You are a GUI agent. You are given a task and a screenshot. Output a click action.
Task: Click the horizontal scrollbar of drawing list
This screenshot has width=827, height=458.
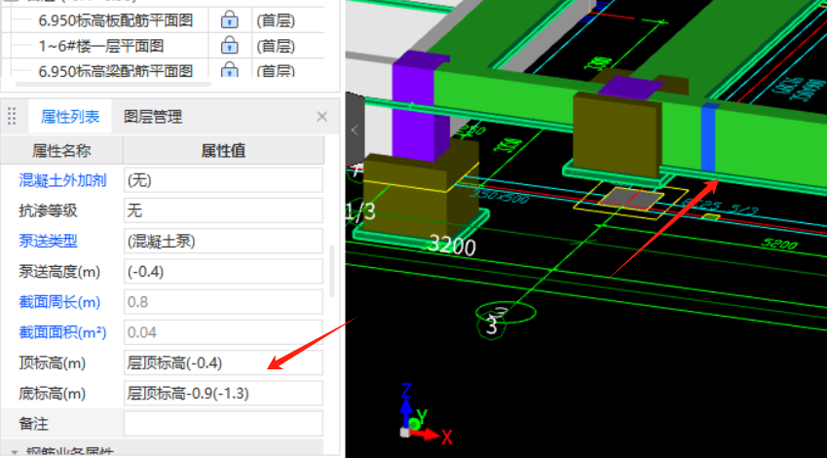[113, 84]
